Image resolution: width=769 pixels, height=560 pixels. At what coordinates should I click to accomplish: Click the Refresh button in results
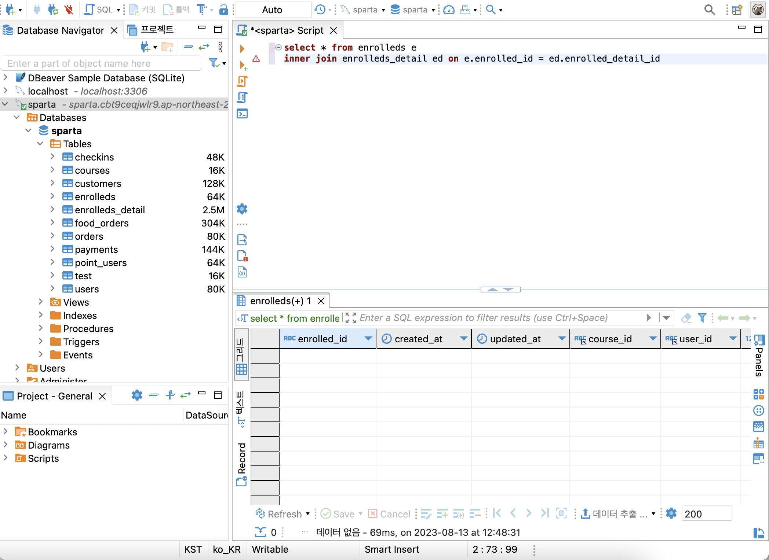(279, 514)
